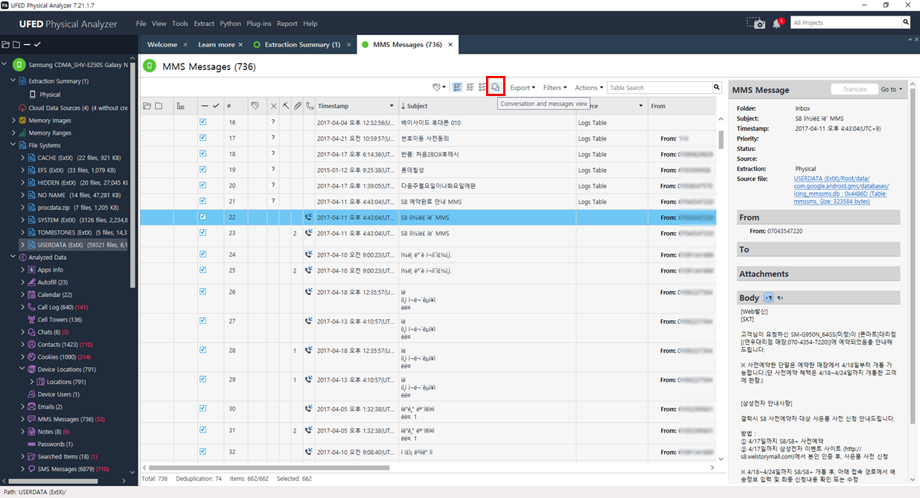Click the Cloud Data Sources cloud icon
This screenshot has width=920, height=498.
click(22, 108)
